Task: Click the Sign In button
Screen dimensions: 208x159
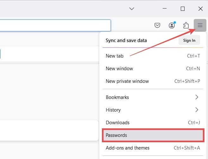Action: click(189, 40)
